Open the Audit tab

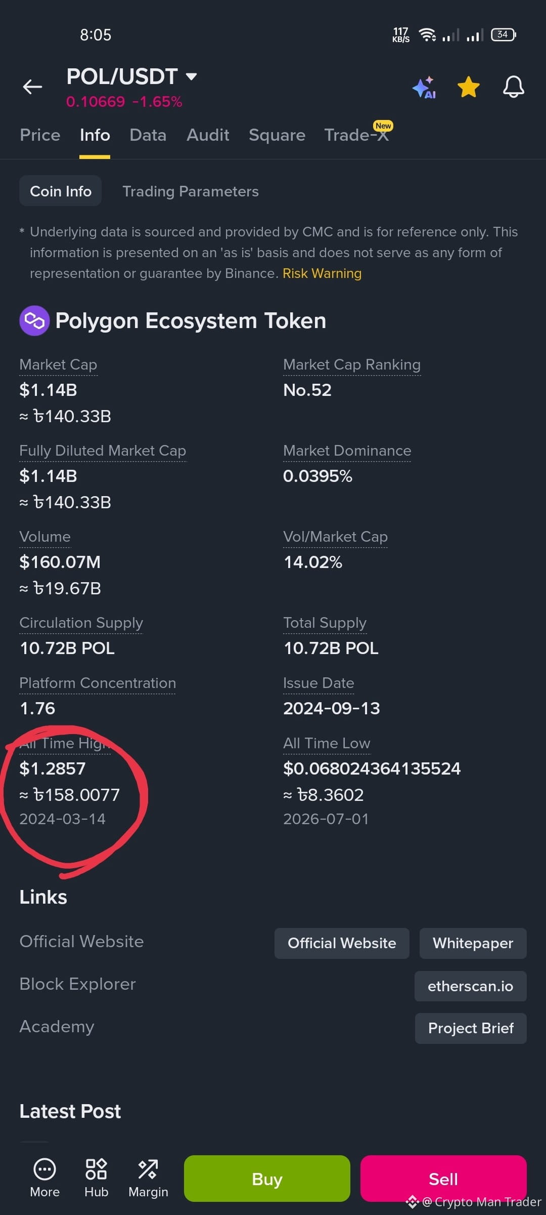(x=208, y=135)
